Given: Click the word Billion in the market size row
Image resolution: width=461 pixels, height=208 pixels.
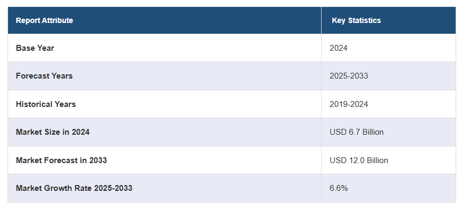Looking at the screenshot, I should [373, 132].
